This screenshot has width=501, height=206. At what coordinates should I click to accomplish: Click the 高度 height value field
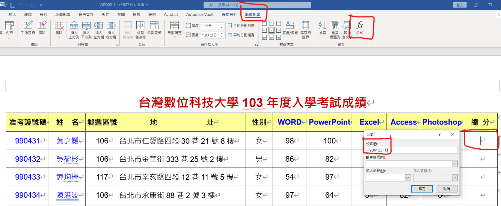[210, 25]
